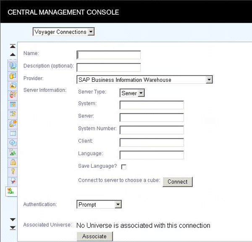
Task: Focus the Name input field
Action: tap(109, 55)
